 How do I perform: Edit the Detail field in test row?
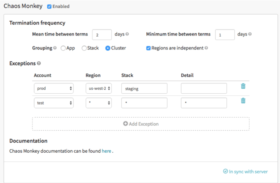coord(204,103)
